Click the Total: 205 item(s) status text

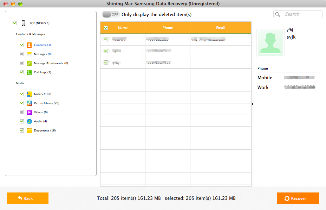point(129,198)
